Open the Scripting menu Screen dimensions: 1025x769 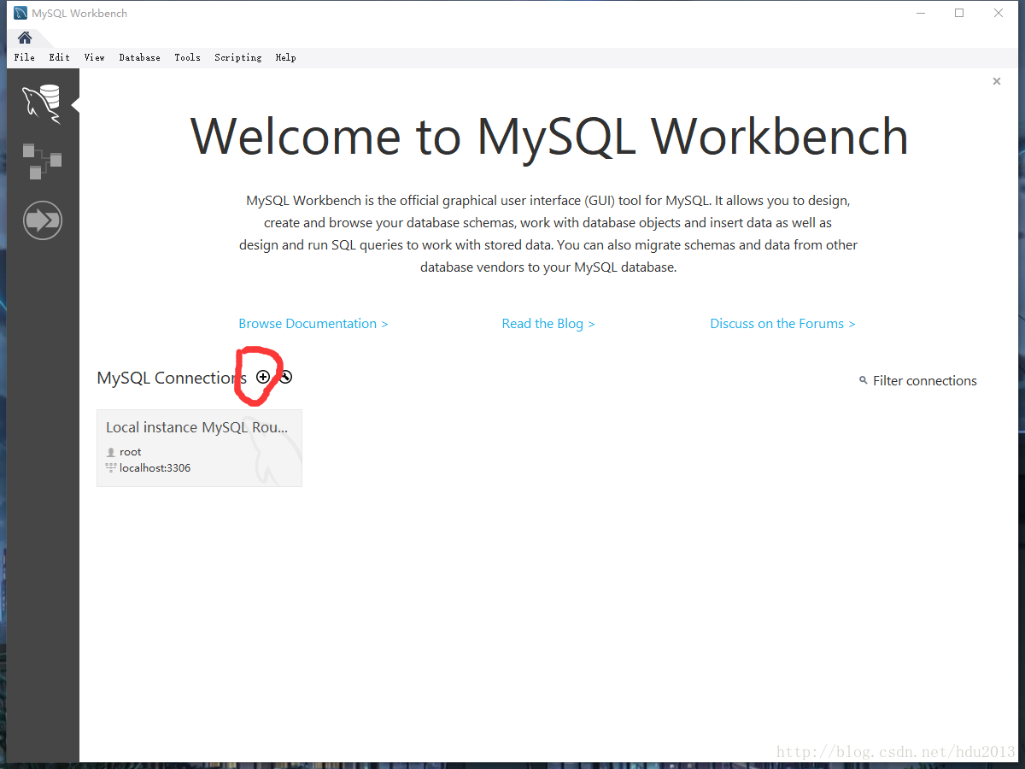(238, 57)
